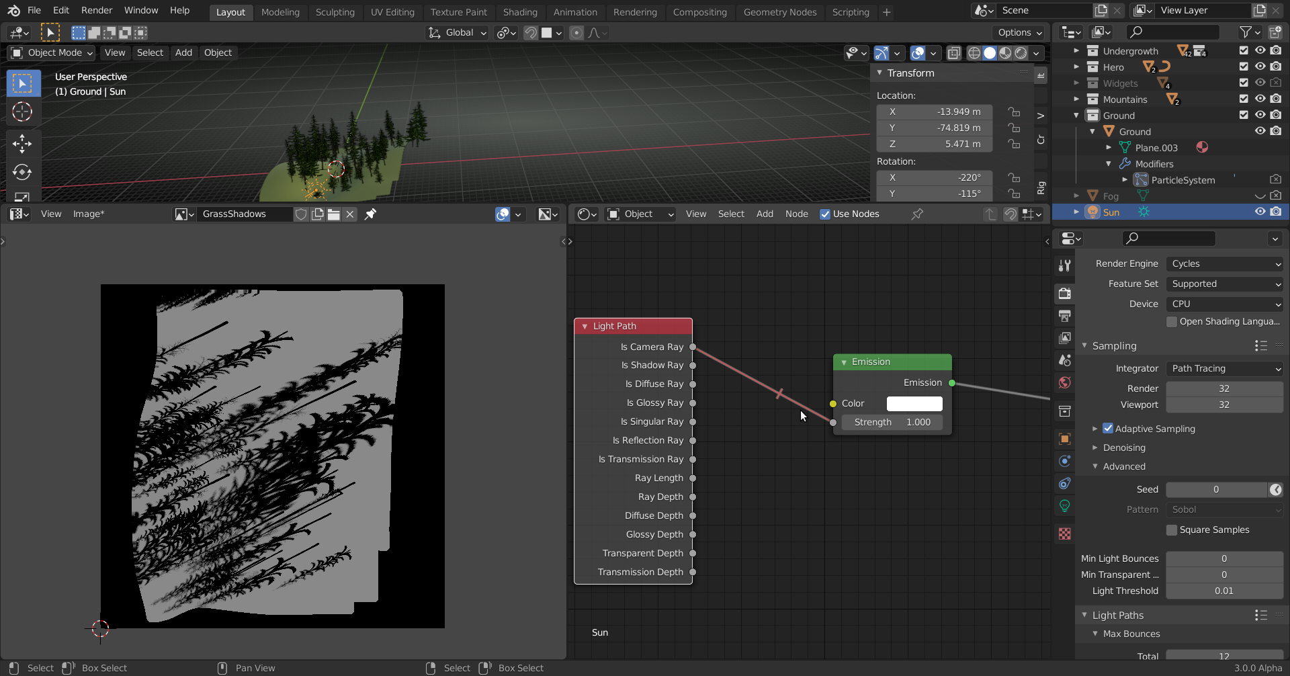Click the Emission node white color swatch
This screenshot has height=676, width=1290.
coord(914,403)
